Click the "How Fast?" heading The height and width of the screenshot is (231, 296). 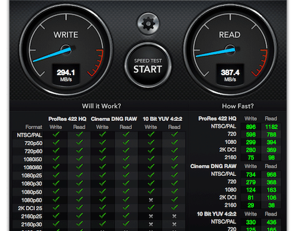(x=237, y=106)
